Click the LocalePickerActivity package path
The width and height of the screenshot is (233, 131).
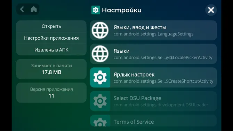click(x=163, y=57)
